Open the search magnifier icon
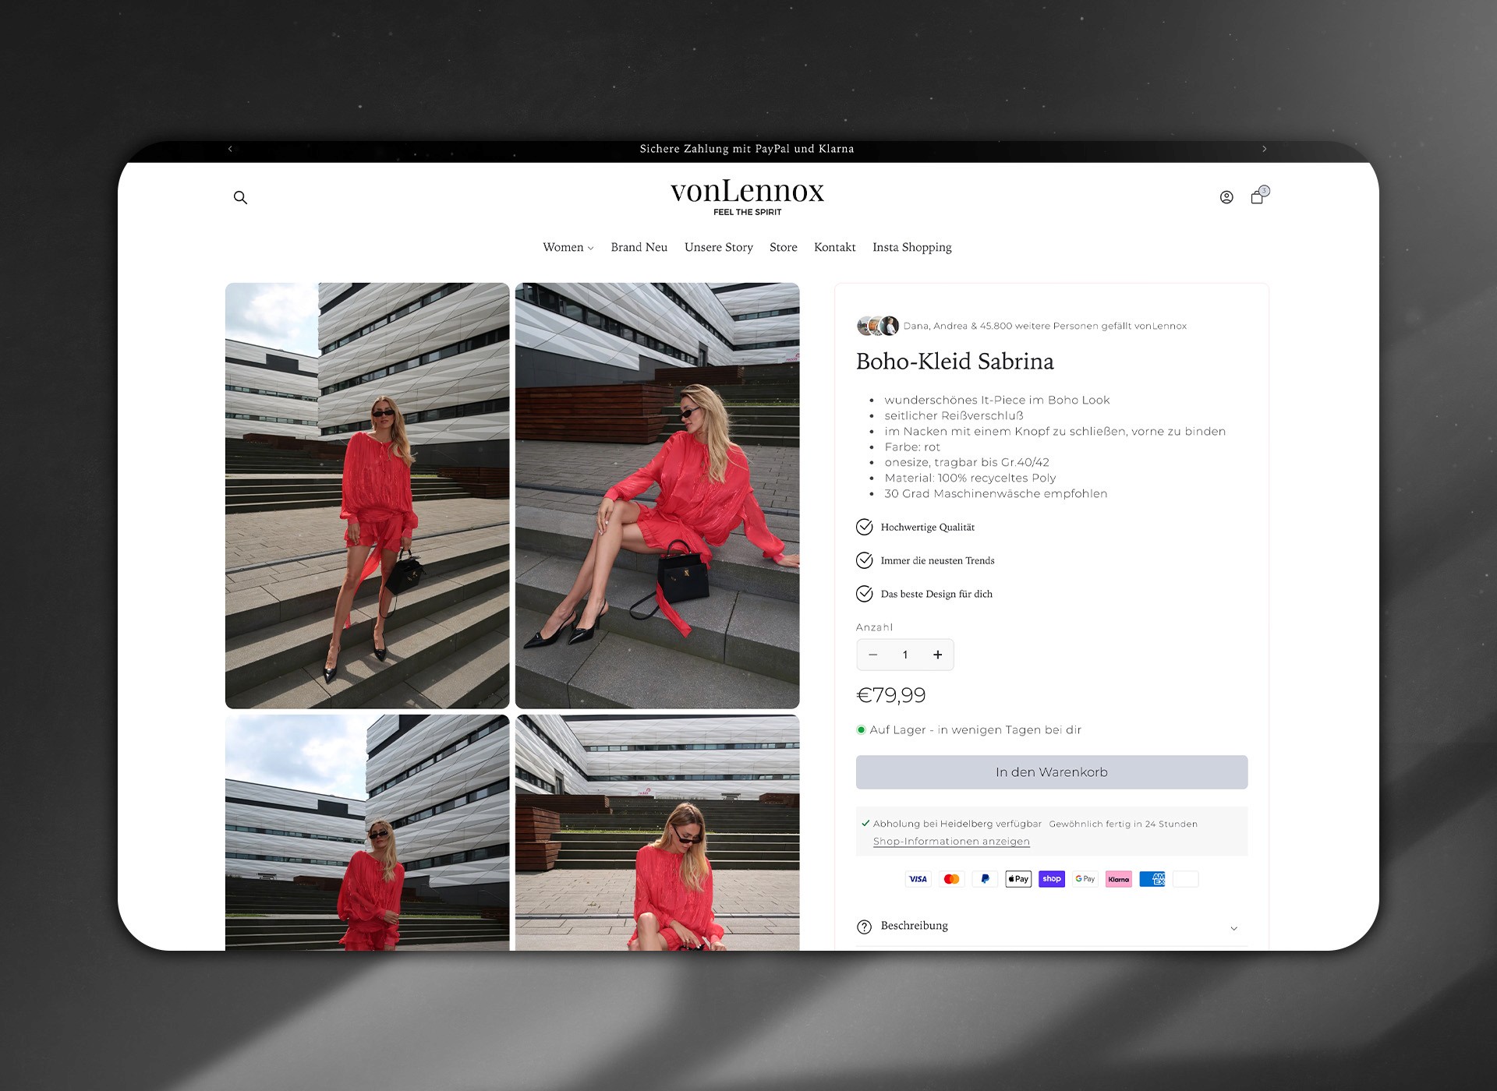 [x=240, y=198]
